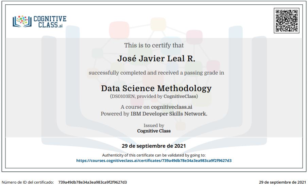Click 'successfully completed and received a passing grade in'

click(156, 73)
